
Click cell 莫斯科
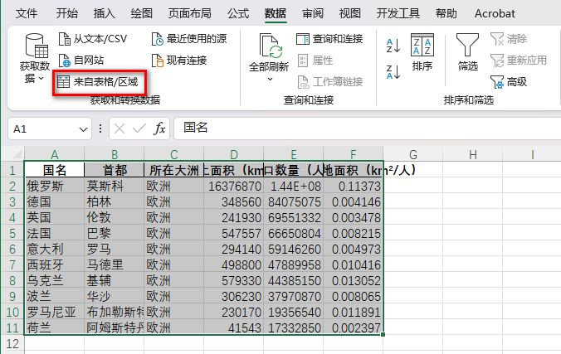(115, 186)
